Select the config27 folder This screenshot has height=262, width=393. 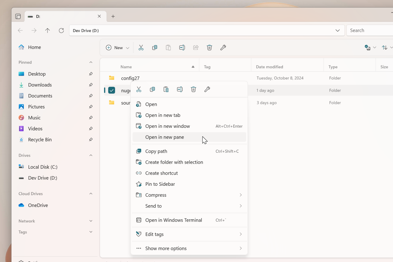click(248, 78)
